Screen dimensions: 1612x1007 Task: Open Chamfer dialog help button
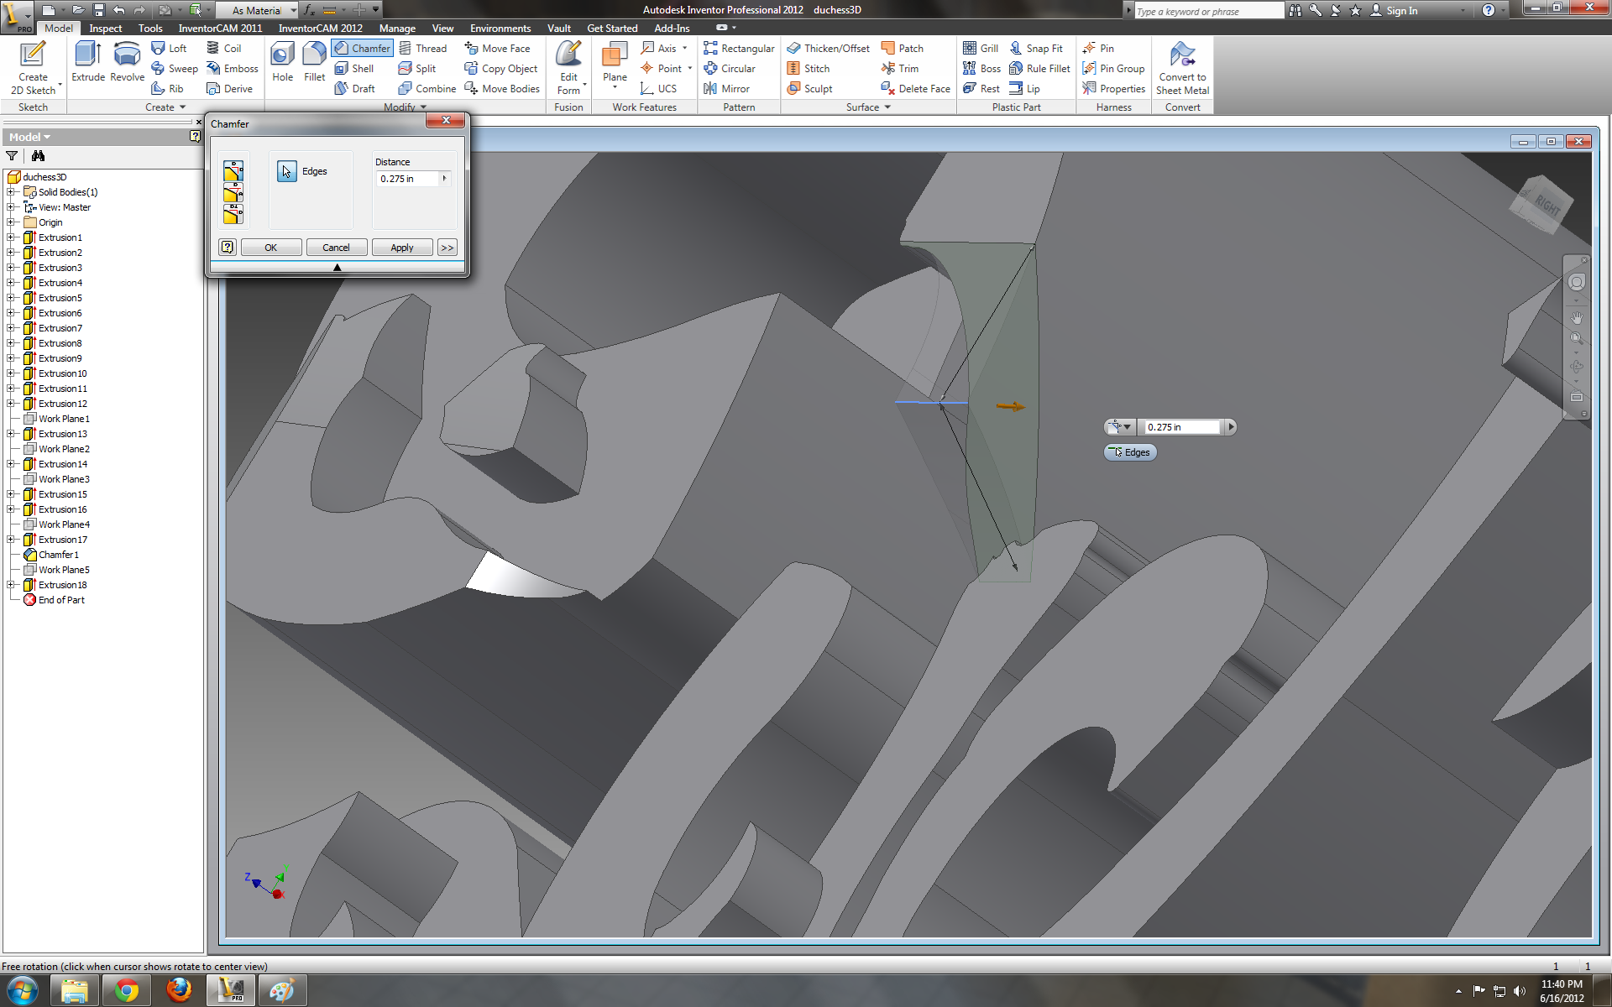227,248
